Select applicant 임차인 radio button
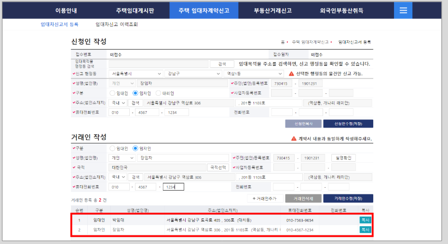The image size is (448, 244). click(135, 93)
